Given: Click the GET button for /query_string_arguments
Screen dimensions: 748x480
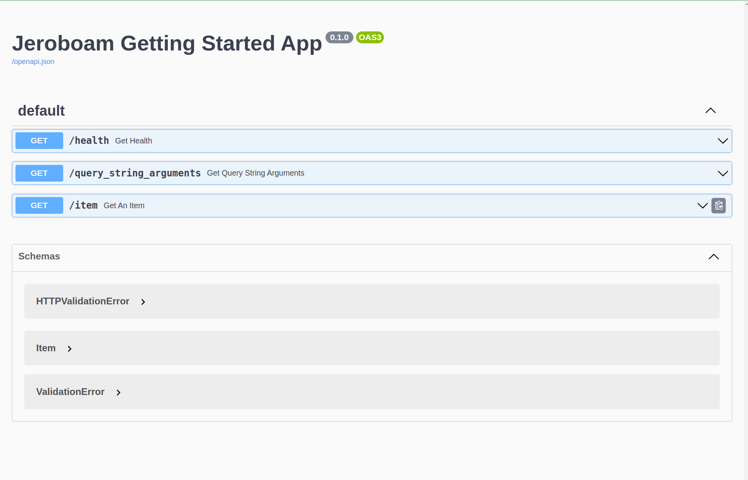Looking at the screenshot, I should point(39,173).
